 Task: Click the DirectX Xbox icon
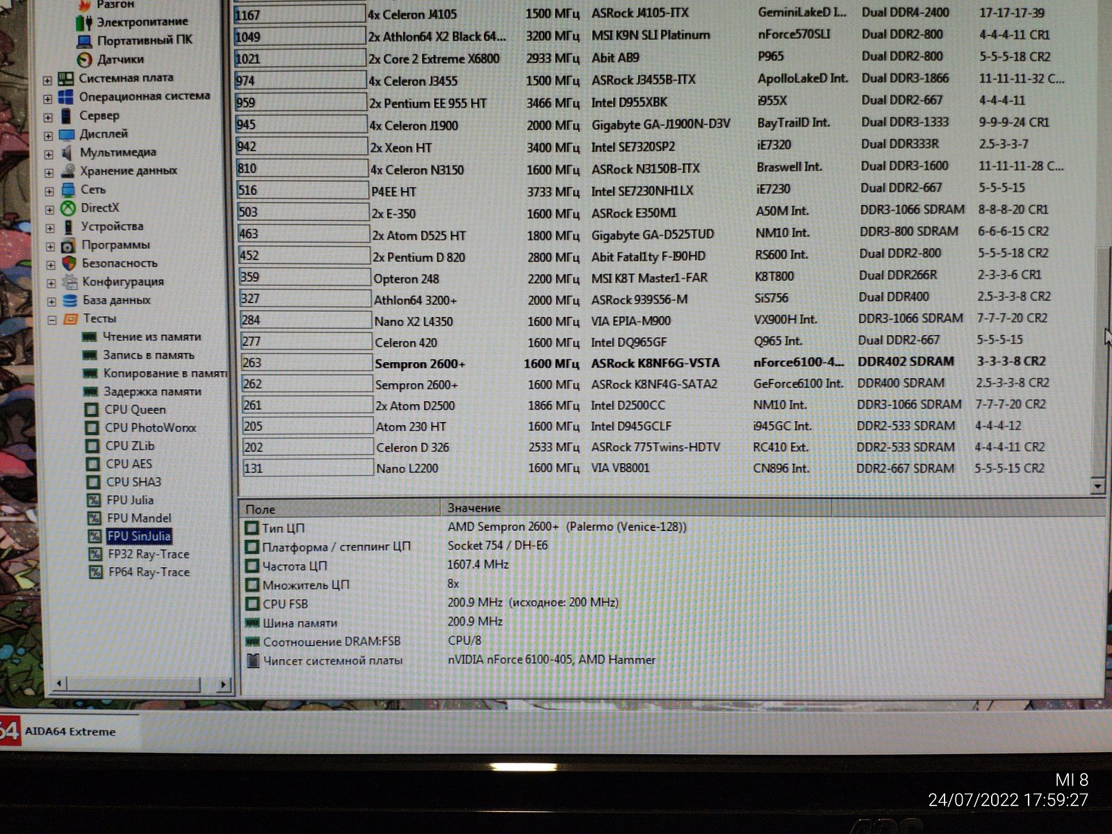(68, 208)
